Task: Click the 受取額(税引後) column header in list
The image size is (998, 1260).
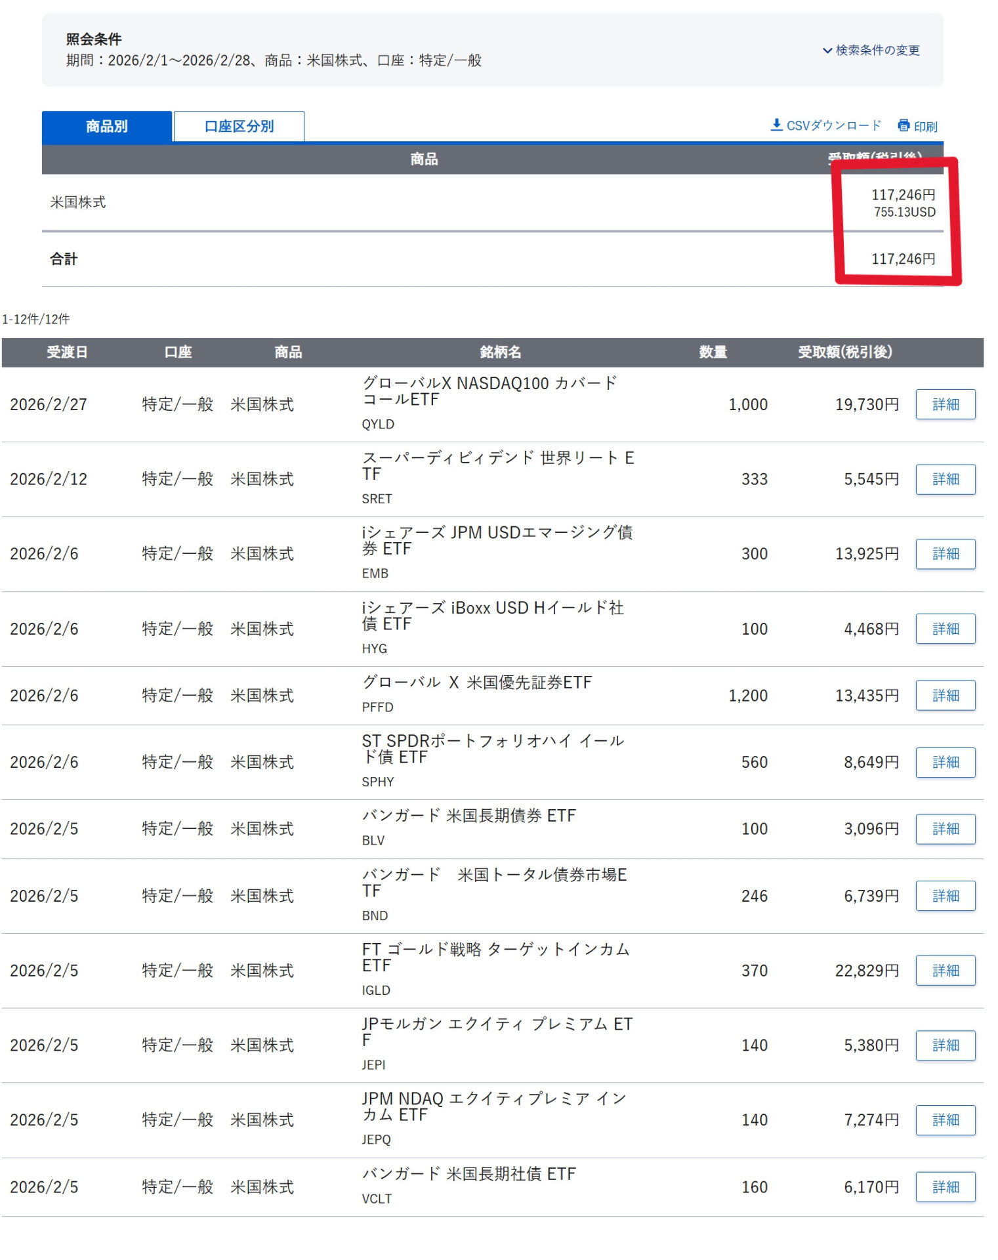Action: coord(844,352)
